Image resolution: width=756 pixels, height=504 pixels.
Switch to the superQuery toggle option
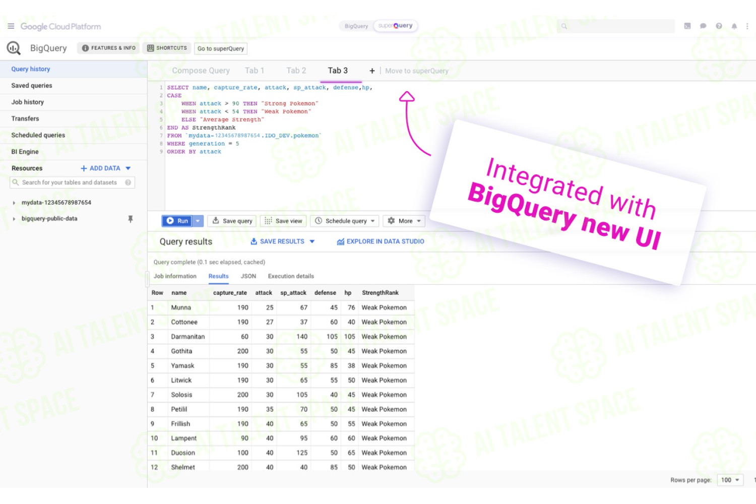pyautogui.click(x=396, y=26)
